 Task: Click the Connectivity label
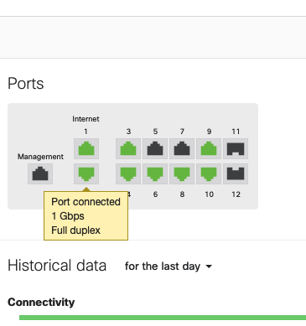tap(41, 303)
